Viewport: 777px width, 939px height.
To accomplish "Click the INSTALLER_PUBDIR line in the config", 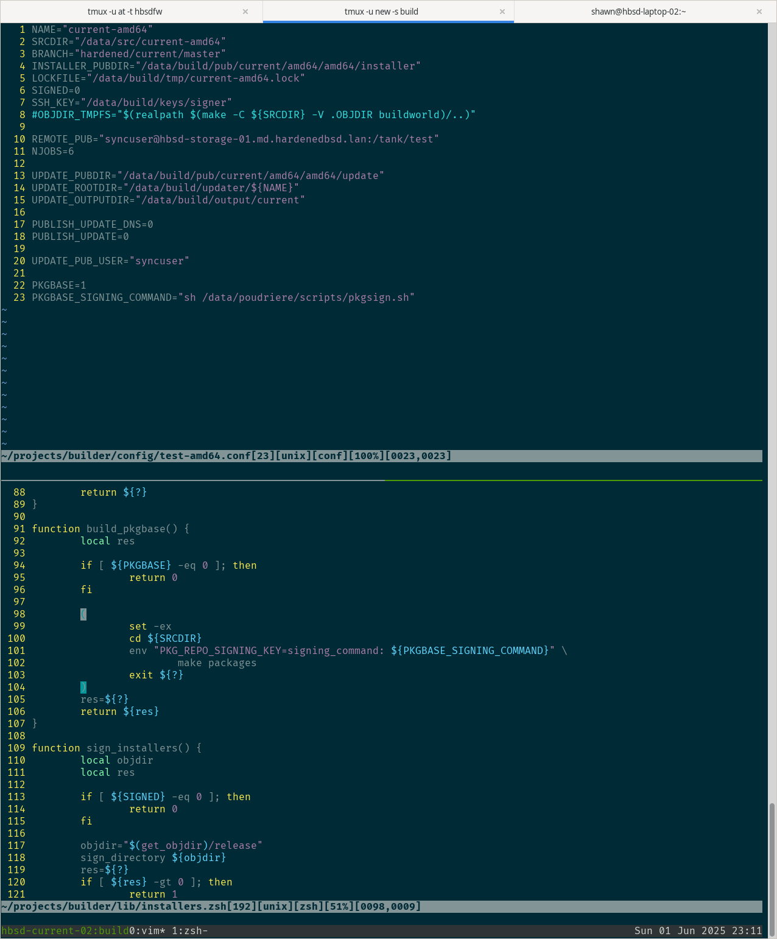I will (x=226, y=66).
